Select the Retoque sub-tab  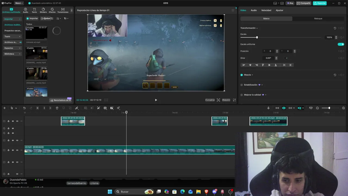[x=318, y=19]
